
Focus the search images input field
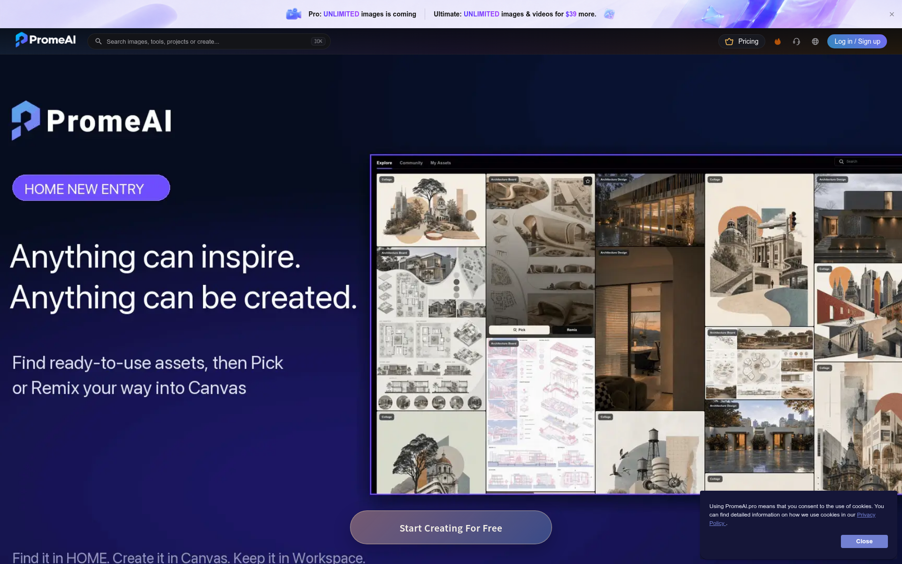pos(209,41)
